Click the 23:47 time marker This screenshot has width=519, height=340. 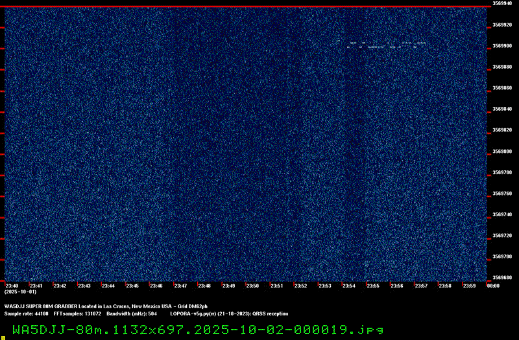click(x=180, y=286)
